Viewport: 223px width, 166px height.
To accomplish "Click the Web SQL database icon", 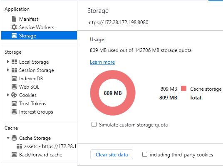I will click(14, 87).
